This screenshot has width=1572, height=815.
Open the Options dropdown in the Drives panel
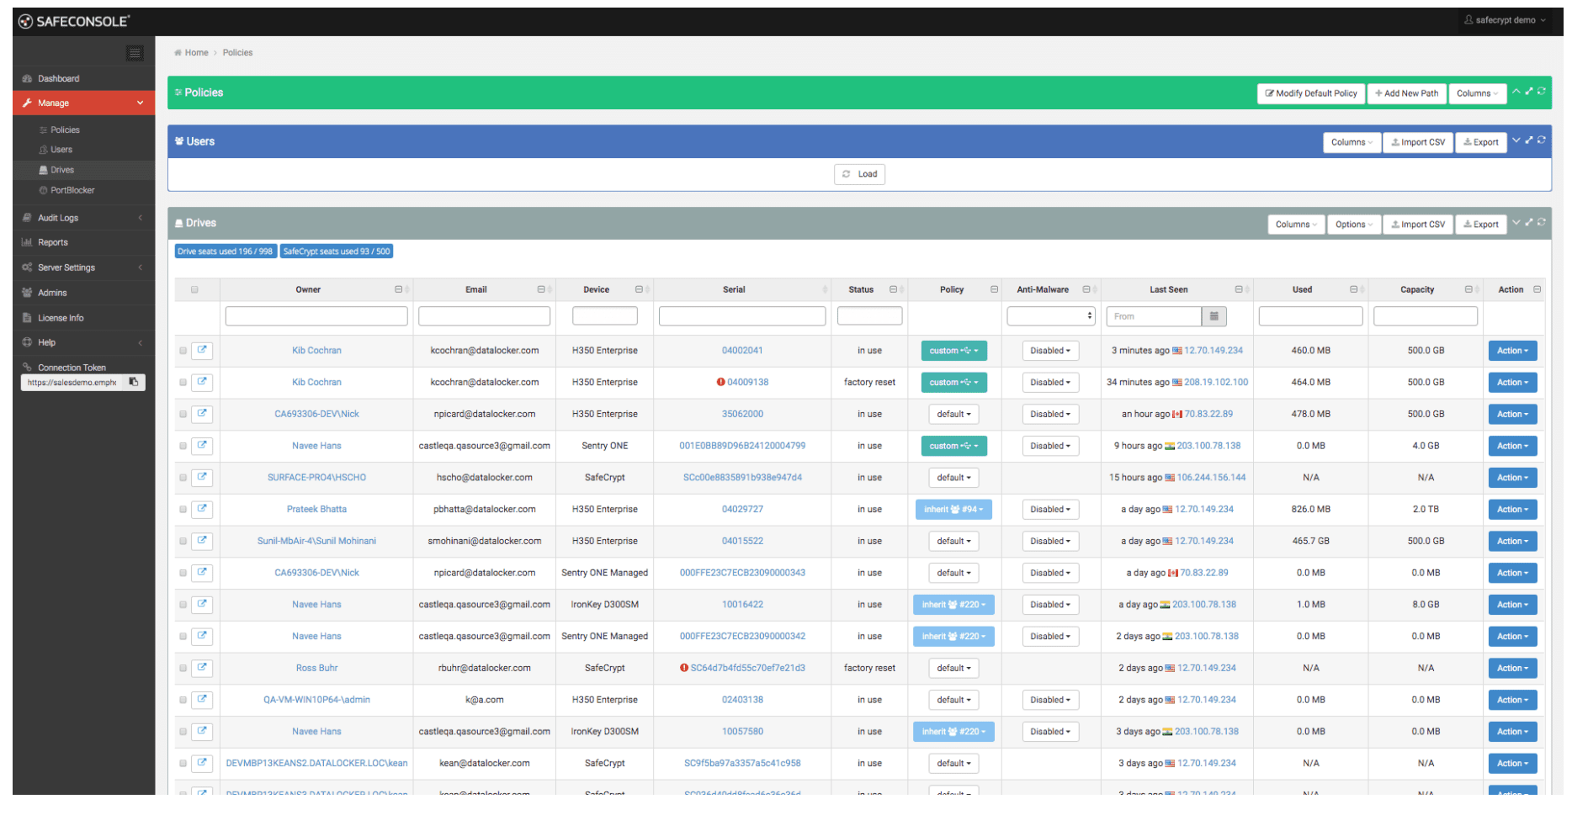pos(1354,225)
